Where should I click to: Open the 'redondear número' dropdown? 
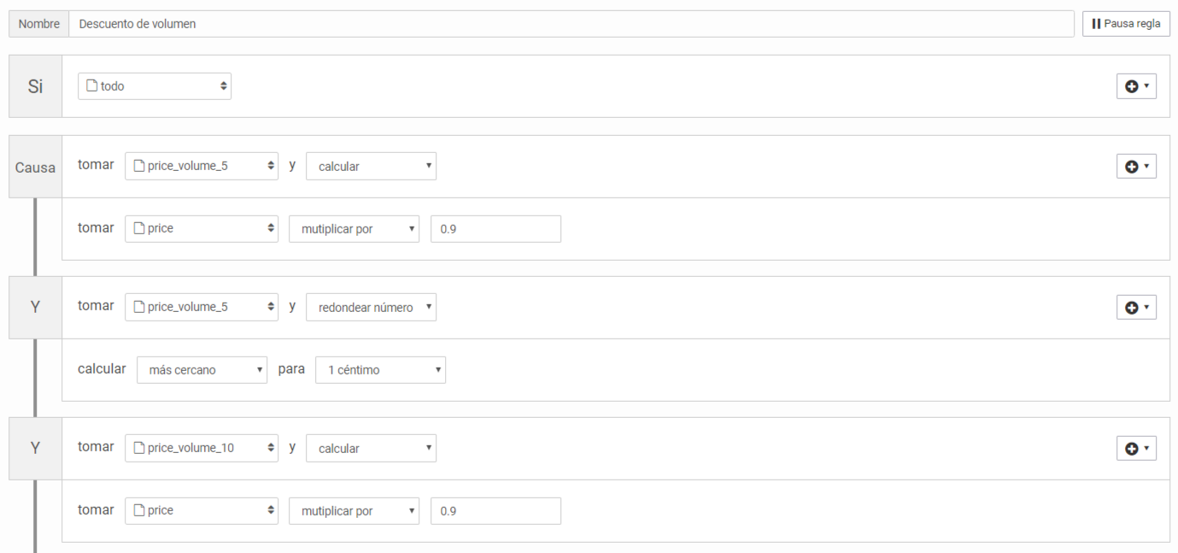(371, 308)
